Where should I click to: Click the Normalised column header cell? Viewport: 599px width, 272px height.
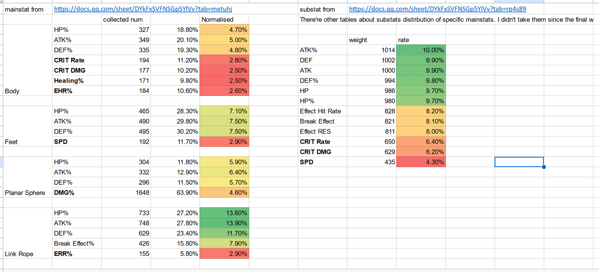click(x=217, y=19)
